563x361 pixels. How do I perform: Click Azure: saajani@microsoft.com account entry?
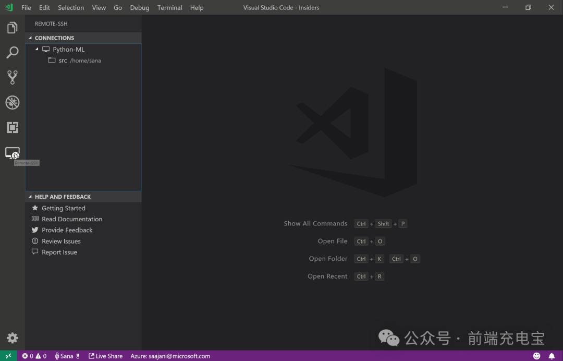pos(170,356)
